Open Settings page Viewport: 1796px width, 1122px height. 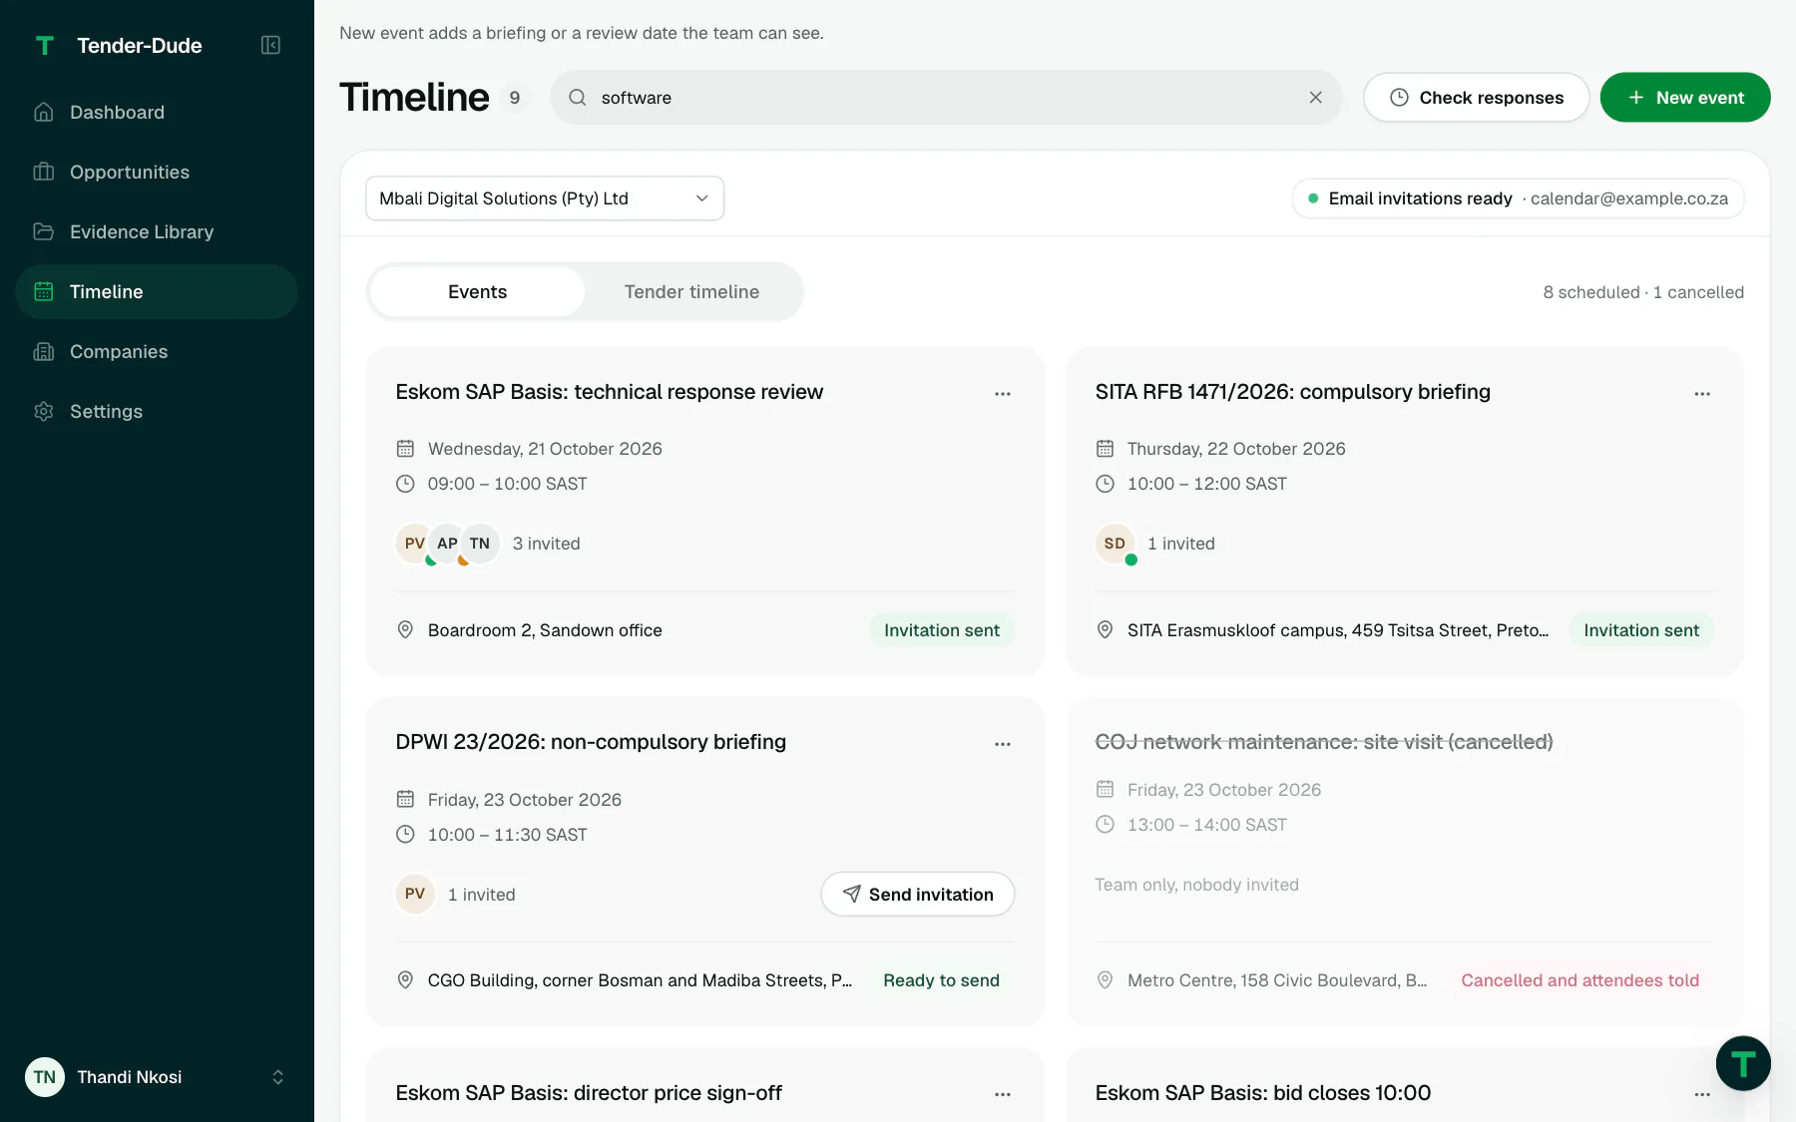(157, 411)
